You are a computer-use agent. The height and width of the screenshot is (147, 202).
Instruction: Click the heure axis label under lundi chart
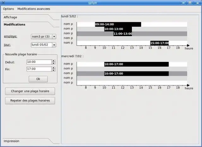coord(189,48)
